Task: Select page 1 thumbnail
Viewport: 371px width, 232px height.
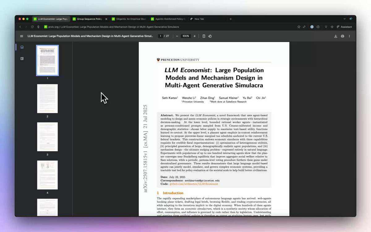Action: (x=47, y=60)
